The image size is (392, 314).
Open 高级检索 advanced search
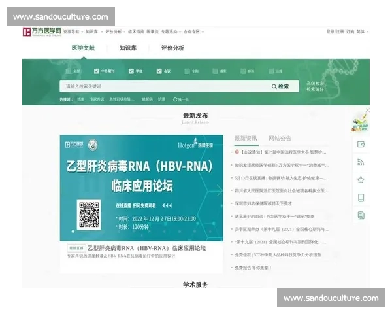coord(316,83)
